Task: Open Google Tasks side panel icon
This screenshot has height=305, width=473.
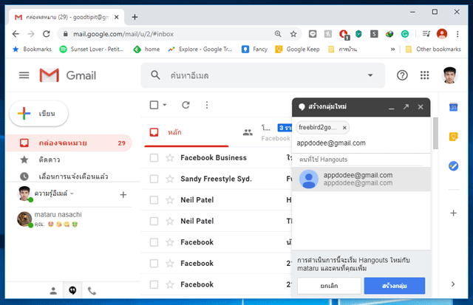Action: [453, 165]
